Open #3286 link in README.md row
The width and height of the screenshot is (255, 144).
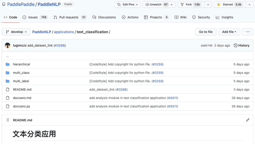(x=122, y=90)
